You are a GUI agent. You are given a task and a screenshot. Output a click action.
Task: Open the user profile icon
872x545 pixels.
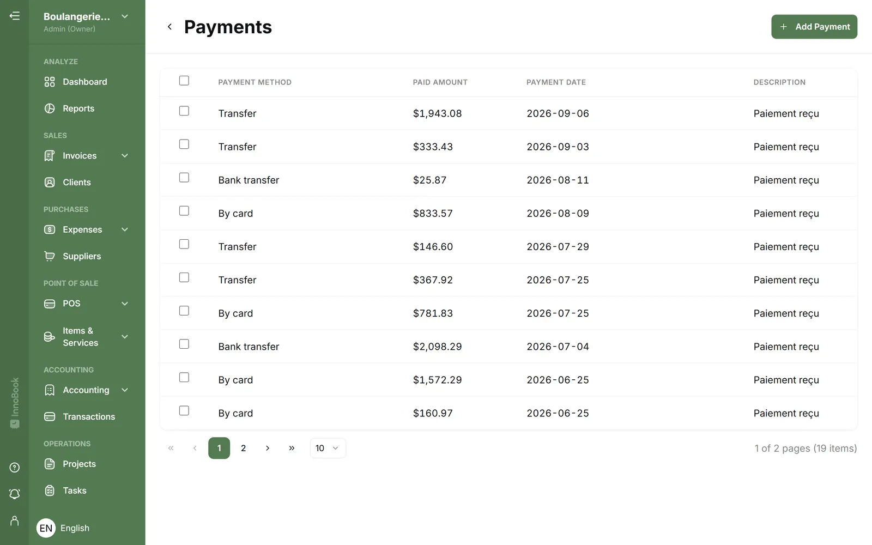coord(15,521)
